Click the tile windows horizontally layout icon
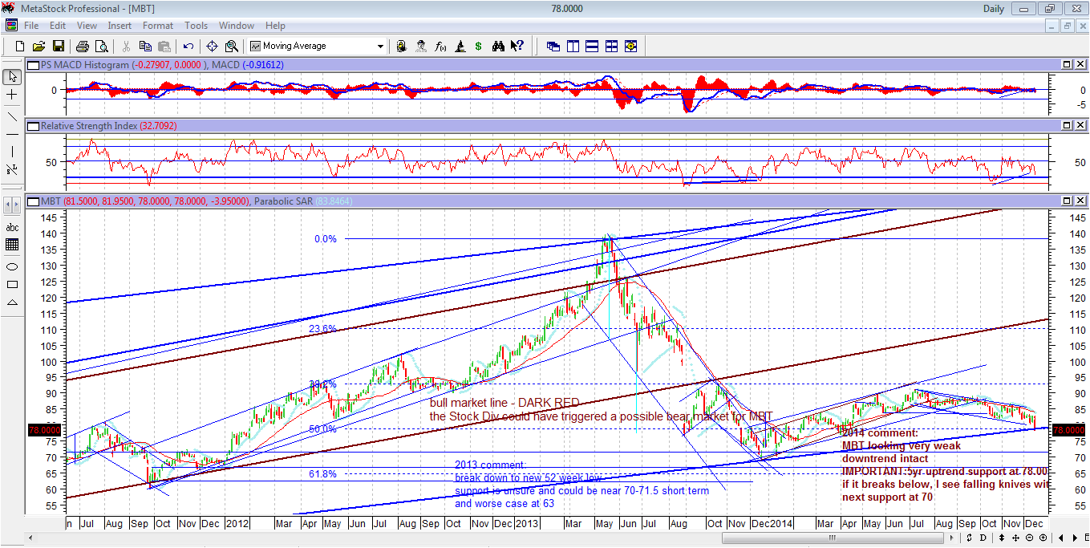The height and width of the screenshot is (548, 1090). coord(591,46)
